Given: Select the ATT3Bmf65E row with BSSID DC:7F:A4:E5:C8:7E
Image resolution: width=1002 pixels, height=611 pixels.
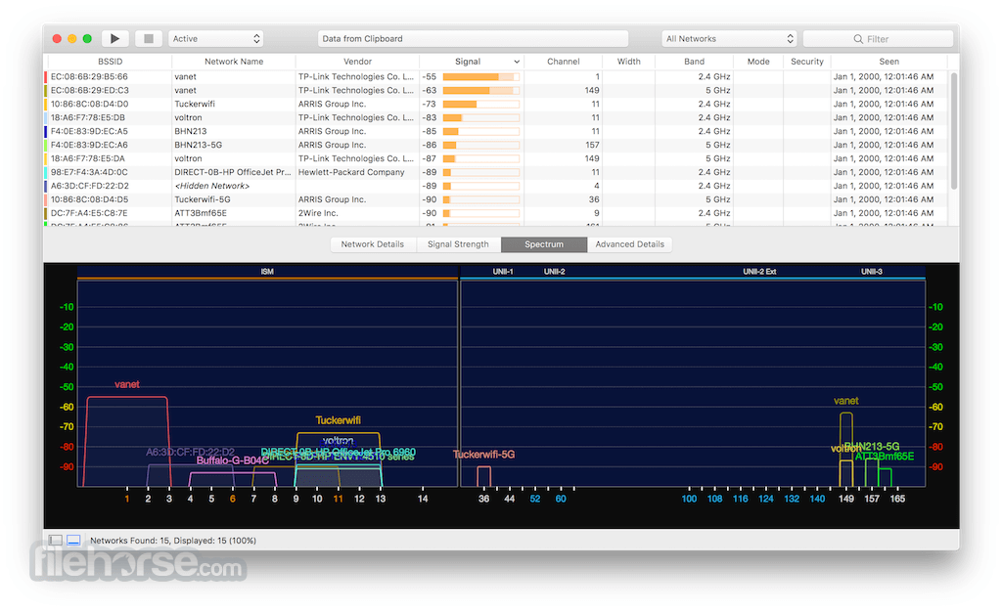Looking at the screenshot, I should 495,213.
